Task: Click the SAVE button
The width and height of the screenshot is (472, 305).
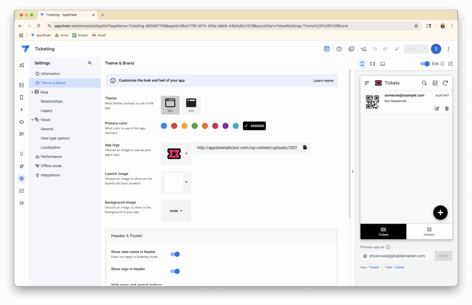Action: click(x=413, y=49)
